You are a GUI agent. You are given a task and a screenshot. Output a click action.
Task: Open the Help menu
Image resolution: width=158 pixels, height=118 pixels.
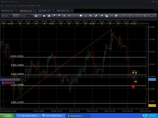pyautogui.click(x=38, y=6)
